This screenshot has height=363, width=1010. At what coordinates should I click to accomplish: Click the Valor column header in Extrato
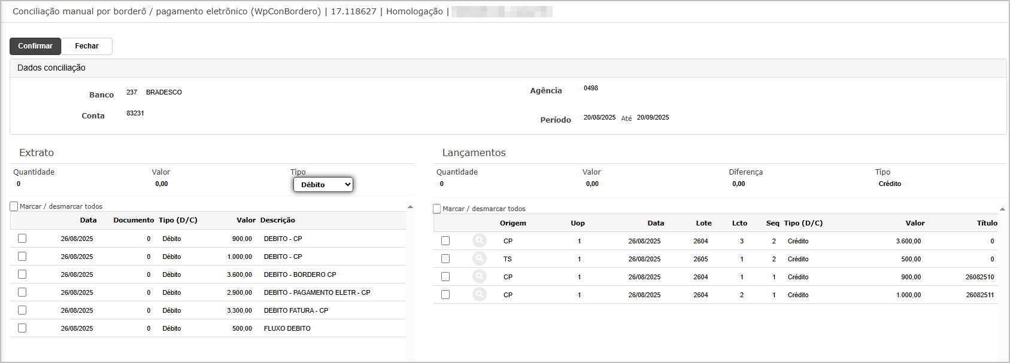(x=245, y=220)
